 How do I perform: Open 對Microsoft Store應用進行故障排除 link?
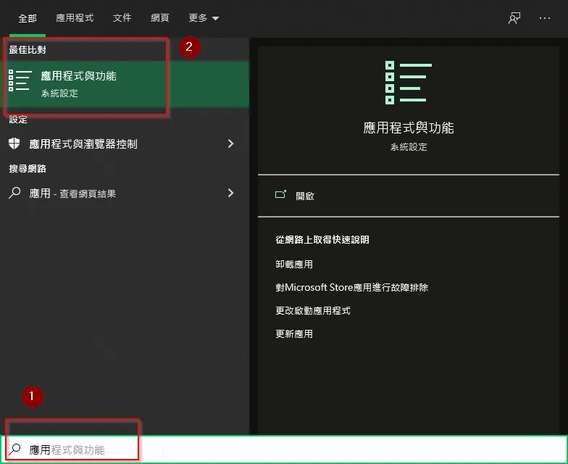click(351, 288)
